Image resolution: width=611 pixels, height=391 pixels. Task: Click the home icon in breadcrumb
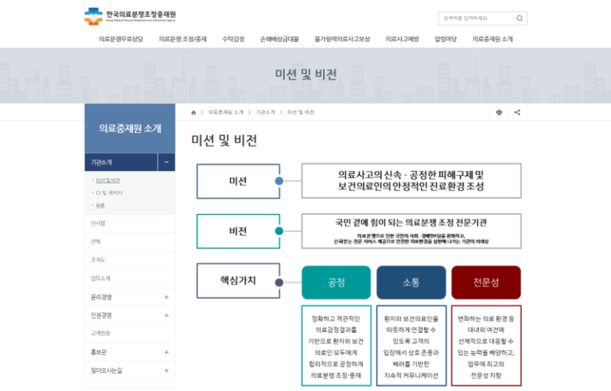193,113
